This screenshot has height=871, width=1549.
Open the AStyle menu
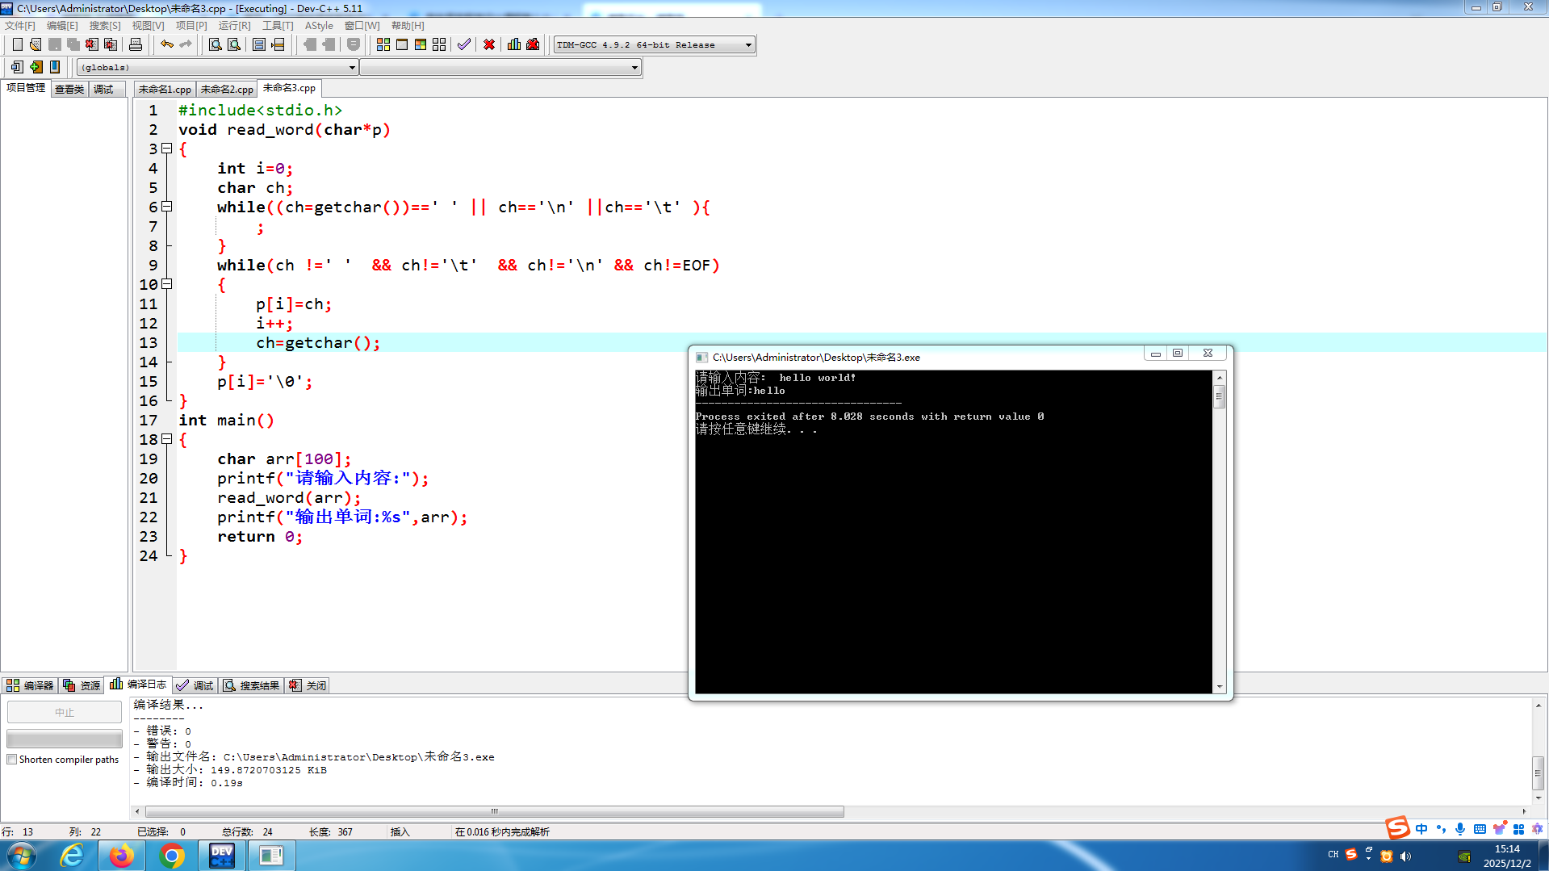tap(319, 26)
